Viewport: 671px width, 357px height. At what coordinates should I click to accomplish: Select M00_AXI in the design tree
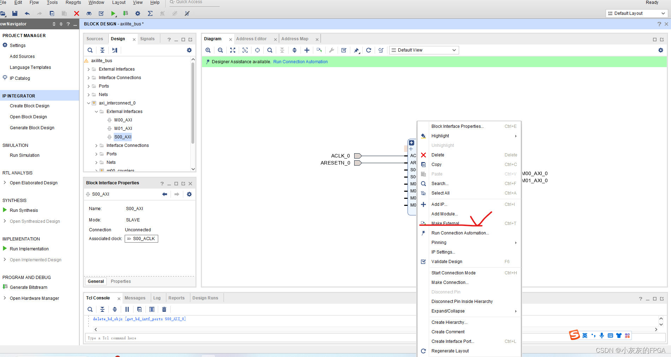point(123,120)
